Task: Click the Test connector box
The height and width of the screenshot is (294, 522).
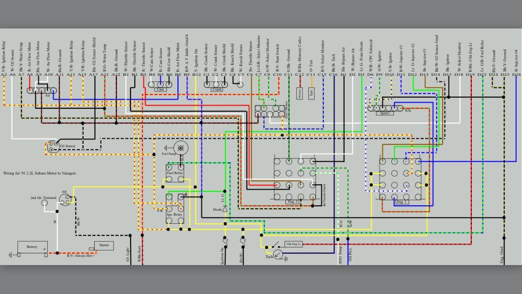Action: click(x=312, y=93)
